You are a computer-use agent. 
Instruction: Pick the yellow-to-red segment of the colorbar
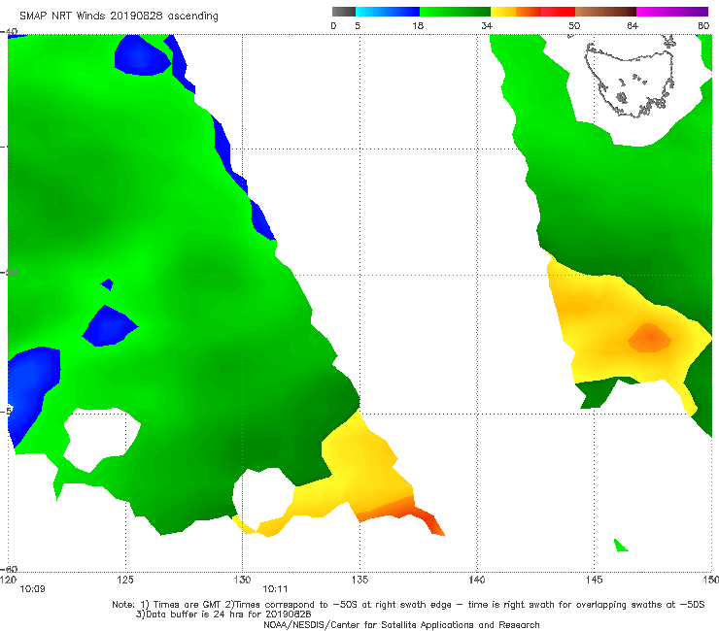pos(532,12)
